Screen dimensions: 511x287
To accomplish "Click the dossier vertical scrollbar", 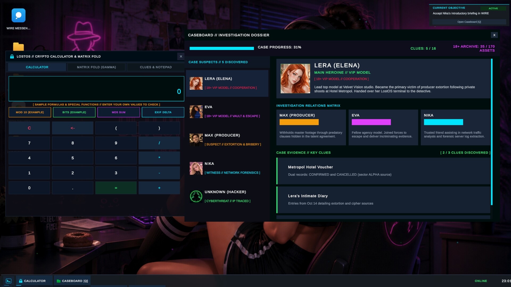I will pos(492,132).
